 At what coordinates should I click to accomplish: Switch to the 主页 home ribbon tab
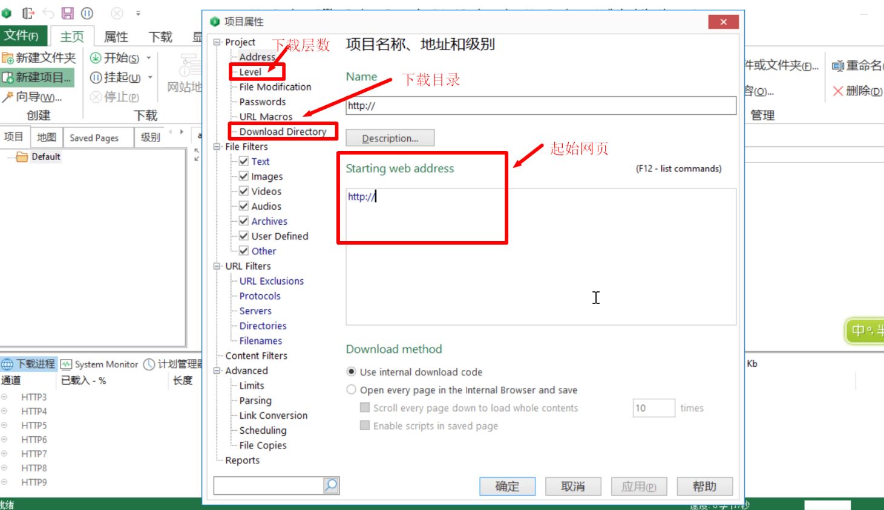[72, 37]
